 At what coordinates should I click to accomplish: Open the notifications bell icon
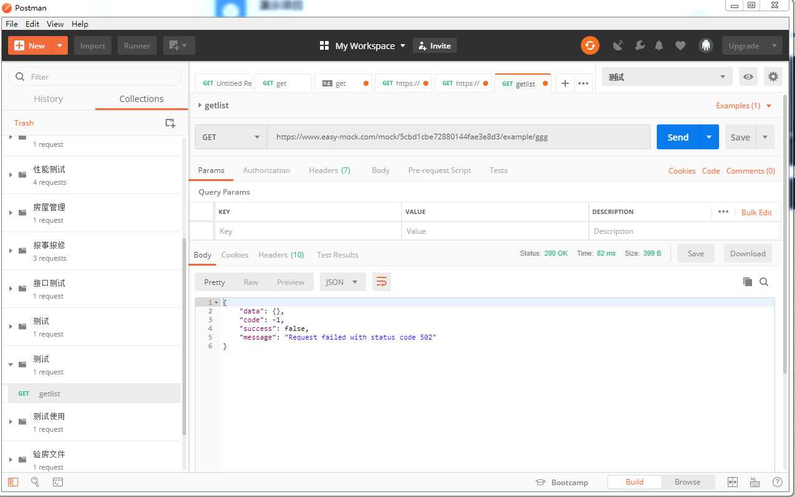pos(659,45)
